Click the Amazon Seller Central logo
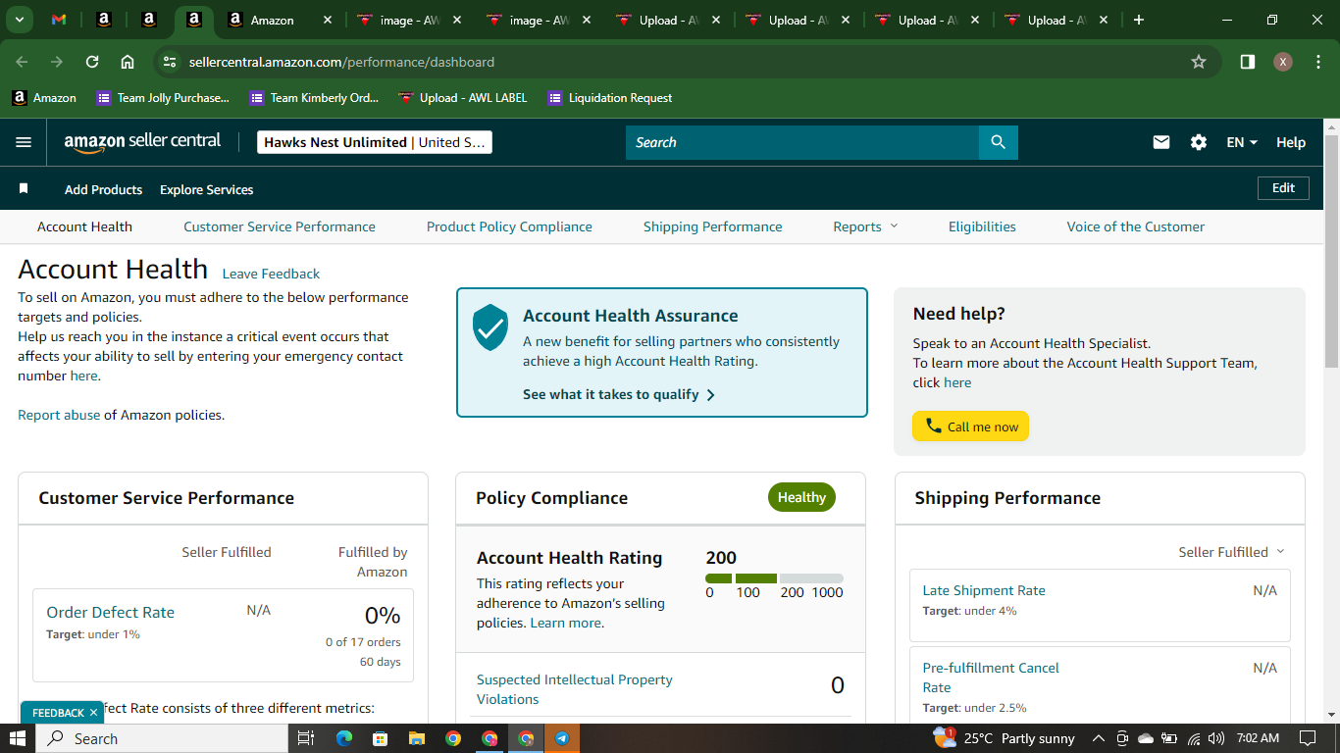 [x=142, y=142]
